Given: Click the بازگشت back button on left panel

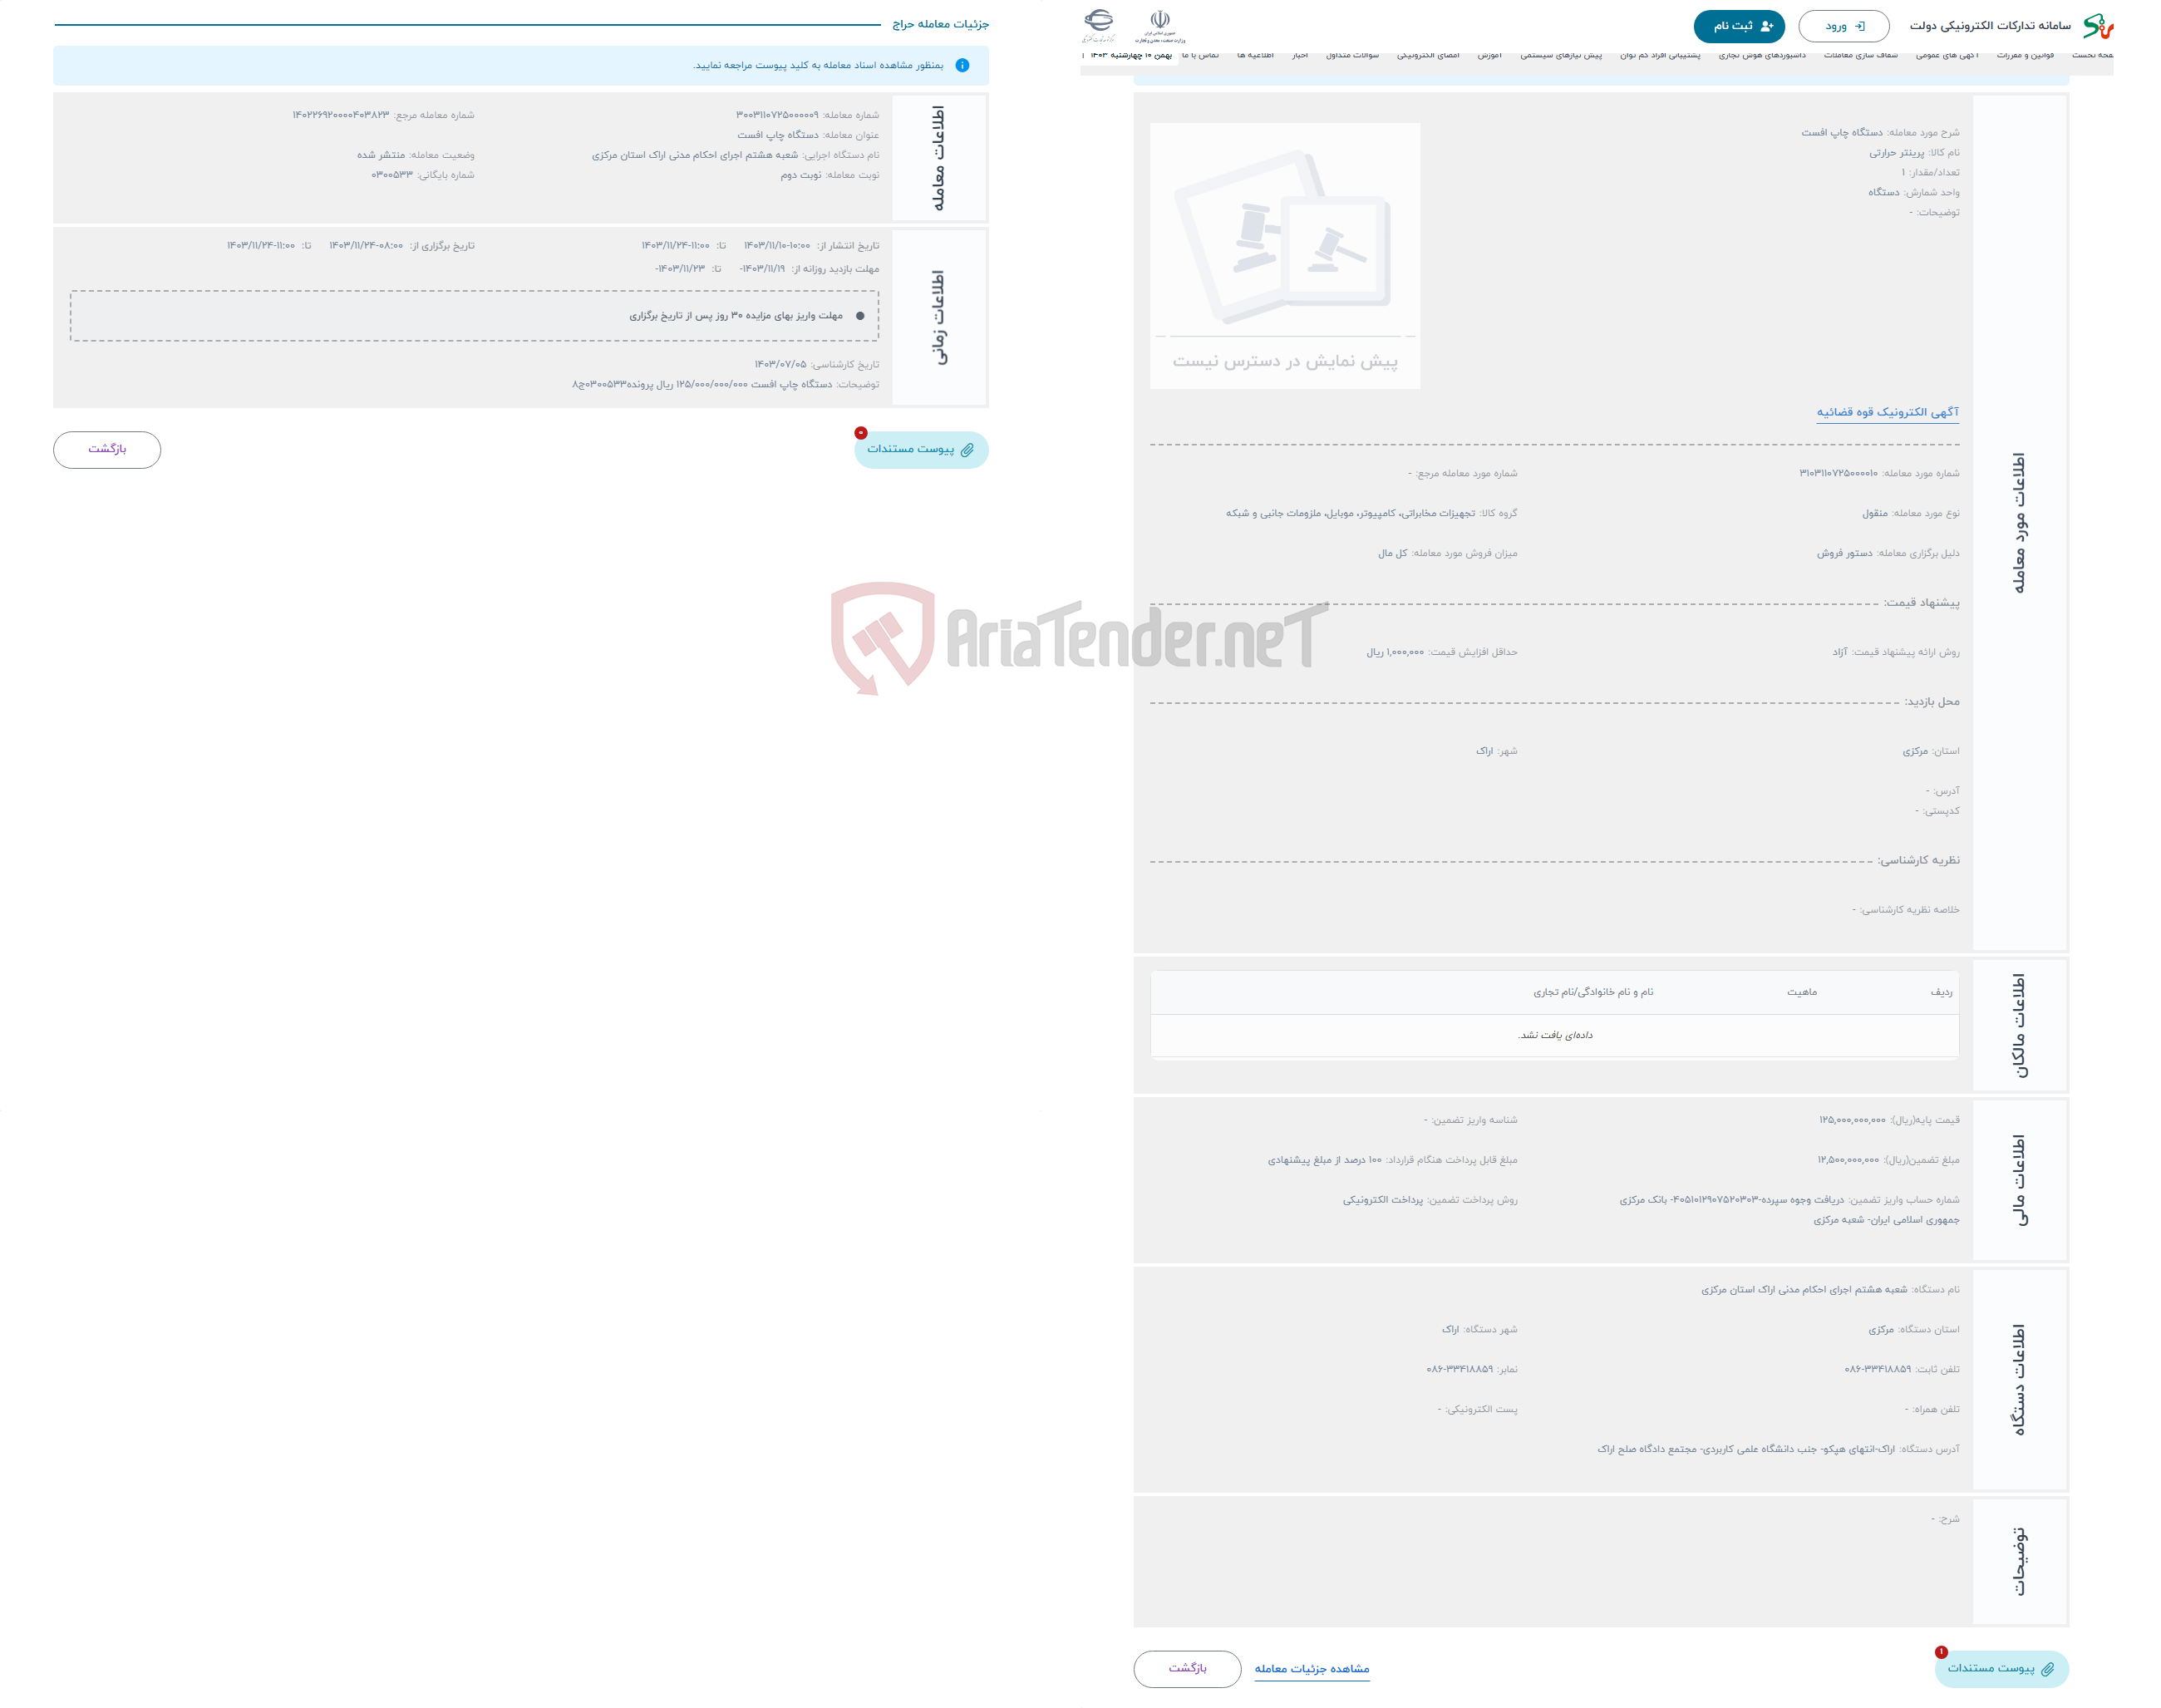Looking at the screenshot, I should tap(111, 449).
